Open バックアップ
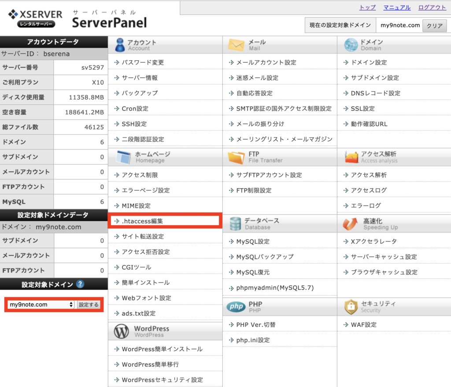This screenshot has width=451, height=387. pos(140,93)
